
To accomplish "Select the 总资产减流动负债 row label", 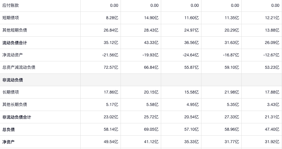I will (19, 67).
